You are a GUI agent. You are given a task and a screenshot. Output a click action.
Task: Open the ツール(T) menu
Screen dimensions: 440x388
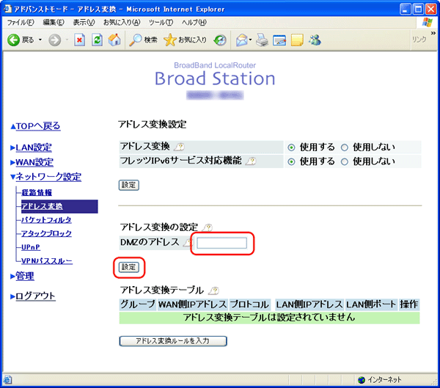pos(161,23)
